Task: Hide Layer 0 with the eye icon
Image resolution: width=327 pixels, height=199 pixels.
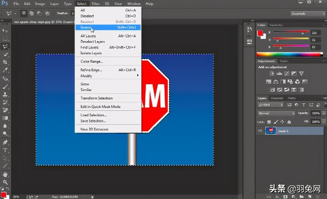Action: click(260, 131)
